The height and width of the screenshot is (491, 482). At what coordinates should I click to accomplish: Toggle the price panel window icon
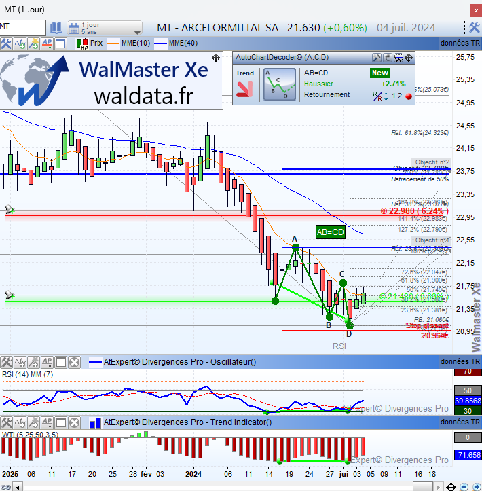[x=60, y=43]
